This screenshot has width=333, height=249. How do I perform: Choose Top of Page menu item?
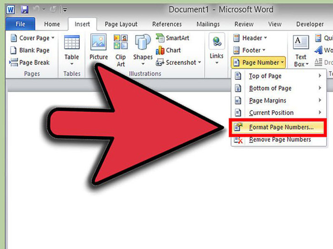279,76
